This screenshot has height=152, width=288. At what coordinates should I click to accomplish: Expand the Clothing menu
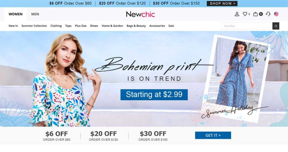56,26
